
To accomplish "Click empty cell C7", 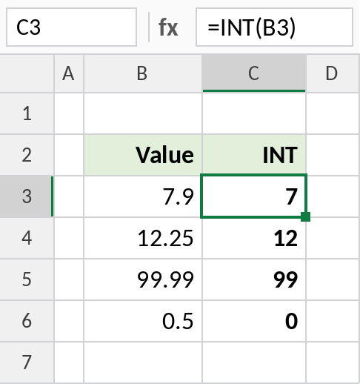I will [x=254, y=363].
